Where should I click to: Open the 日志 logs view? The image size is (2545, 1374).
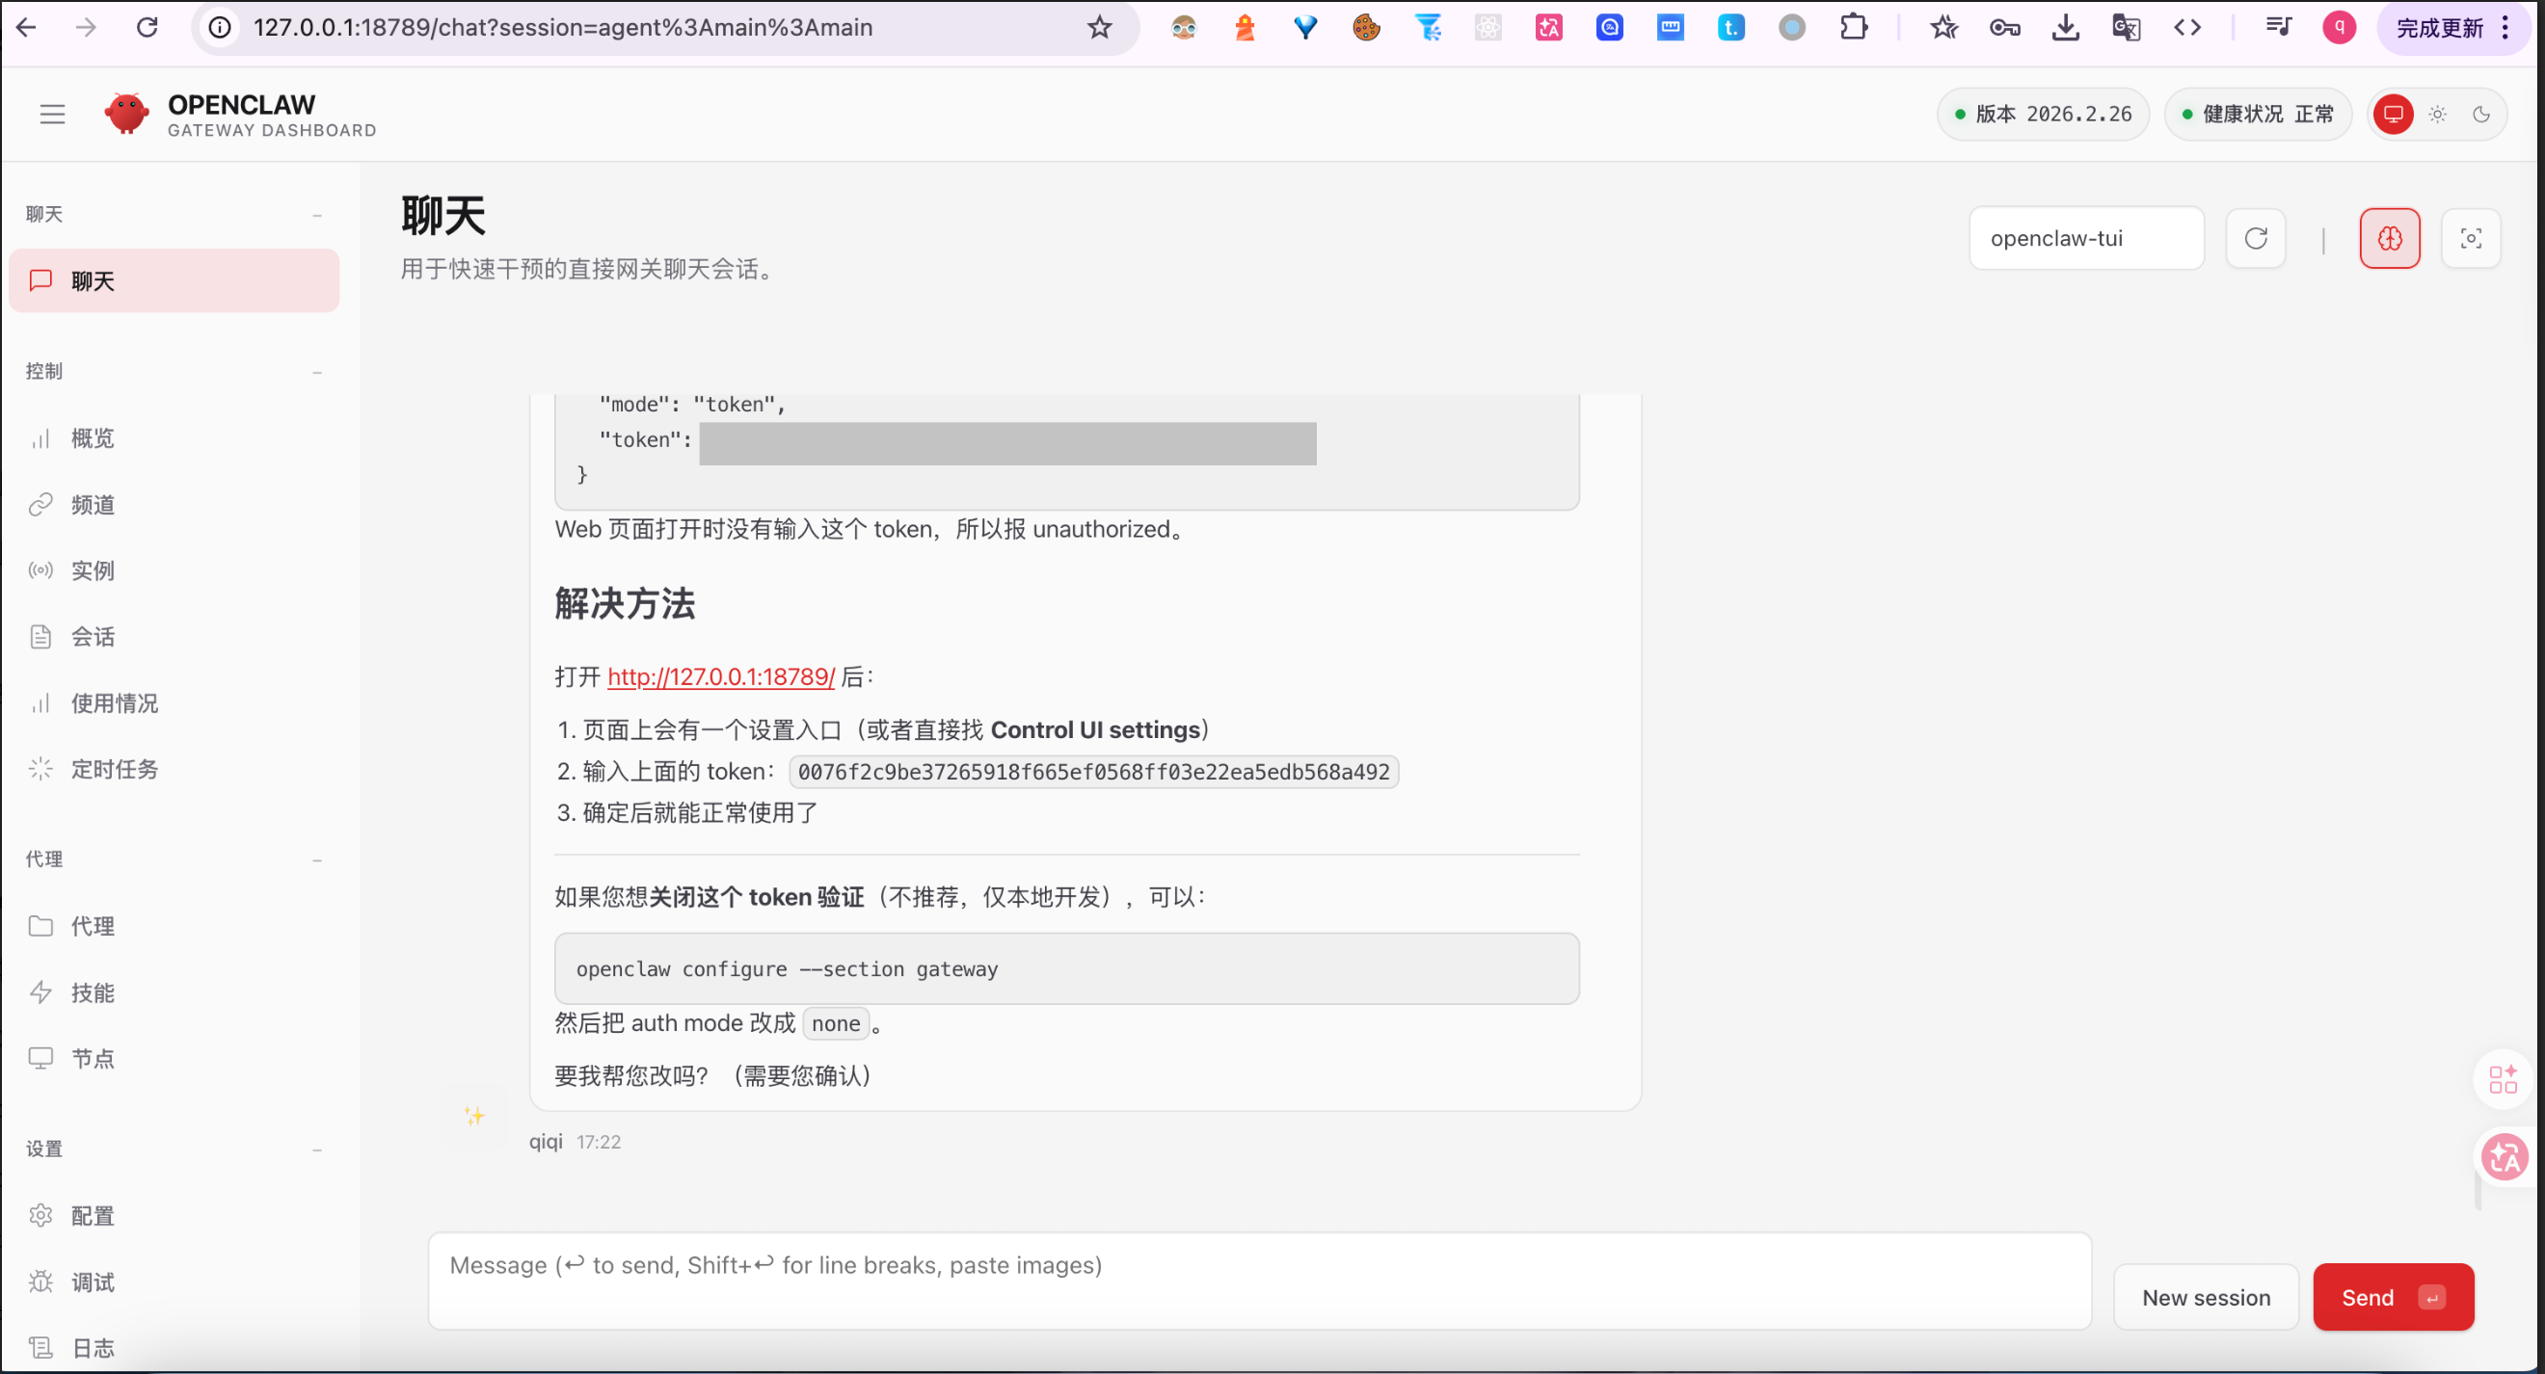click(92, 1347)
